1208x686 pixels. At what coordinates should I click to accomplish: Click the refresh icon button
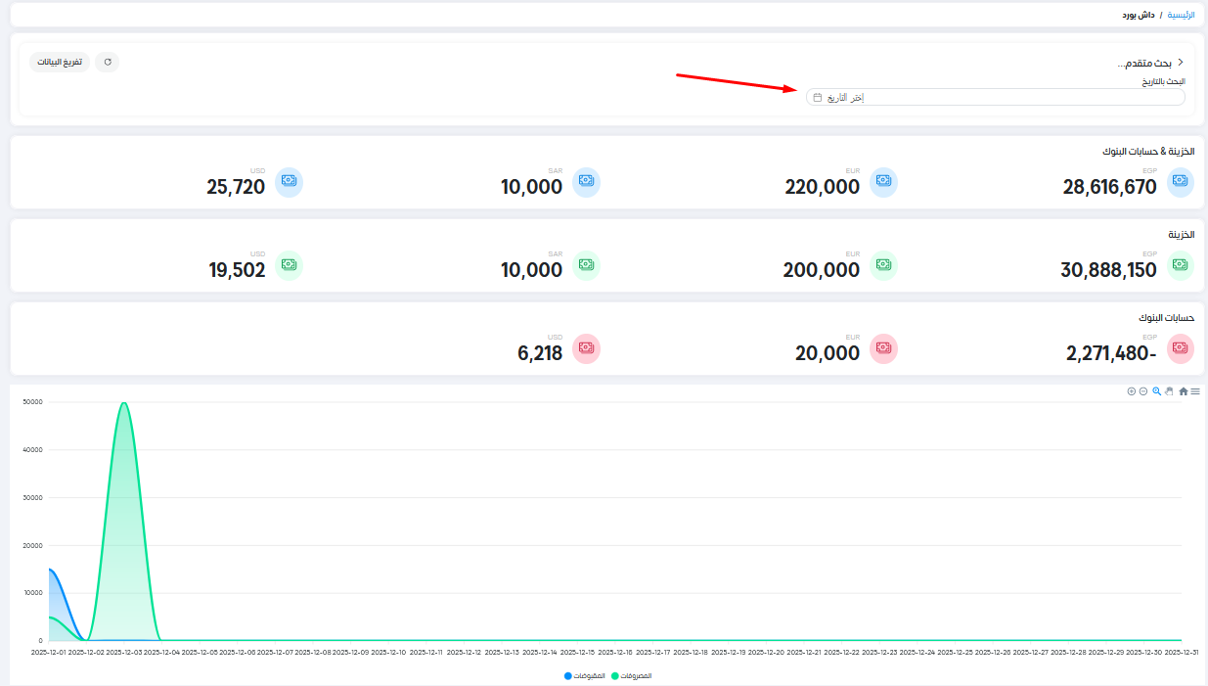(x=108, y=62)
